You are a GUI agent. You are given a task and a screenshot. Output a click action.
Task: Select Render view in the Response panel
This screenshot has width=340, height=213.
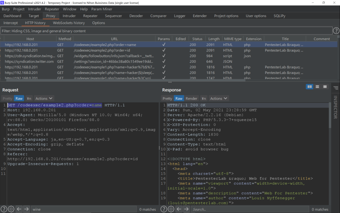coord(191,99)
